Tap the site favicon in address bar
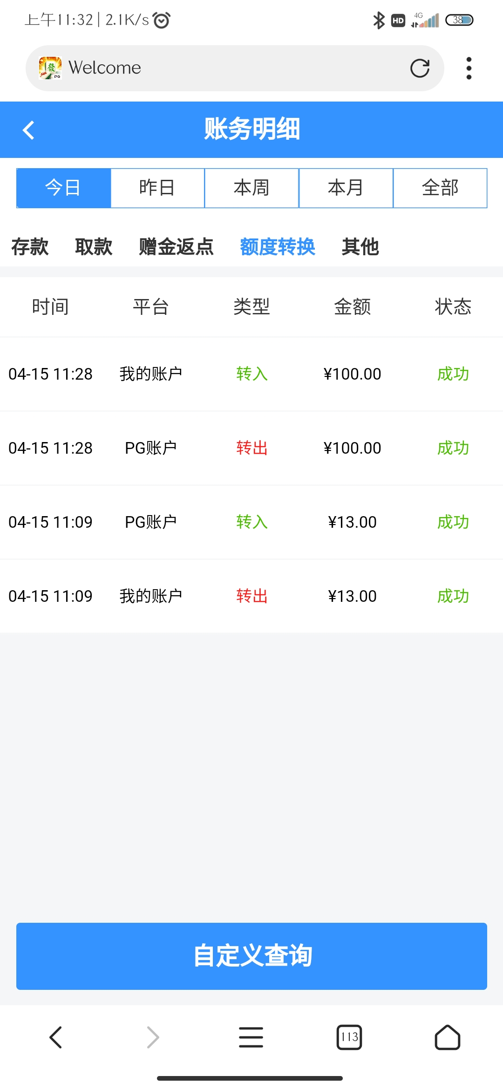 click(50, 68)
